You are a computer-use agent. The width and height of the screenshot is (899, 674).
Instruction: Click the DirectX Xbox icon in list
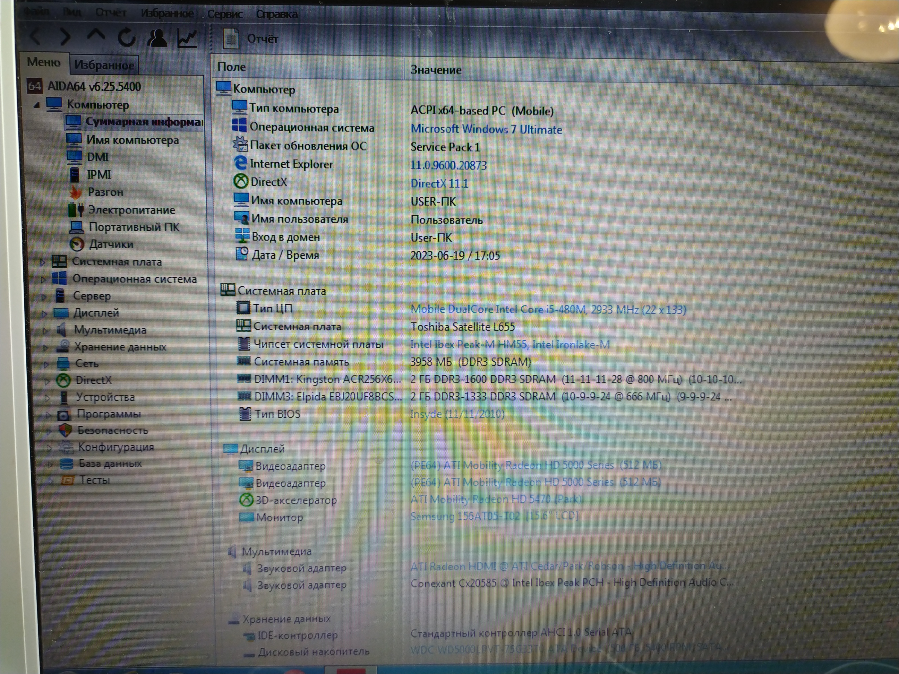(241, 181)
